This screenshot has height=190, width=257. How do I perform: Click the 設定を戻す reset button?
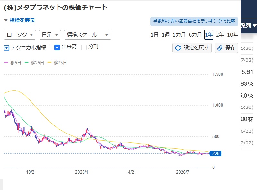coord(192,48)
